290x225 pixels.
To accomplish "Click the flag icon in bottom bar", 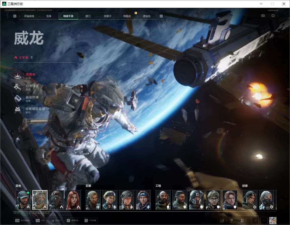I will pyautogui.click(x=231, y=220).
